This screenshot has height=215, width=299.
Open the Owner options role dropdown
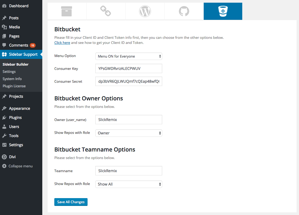129,133
